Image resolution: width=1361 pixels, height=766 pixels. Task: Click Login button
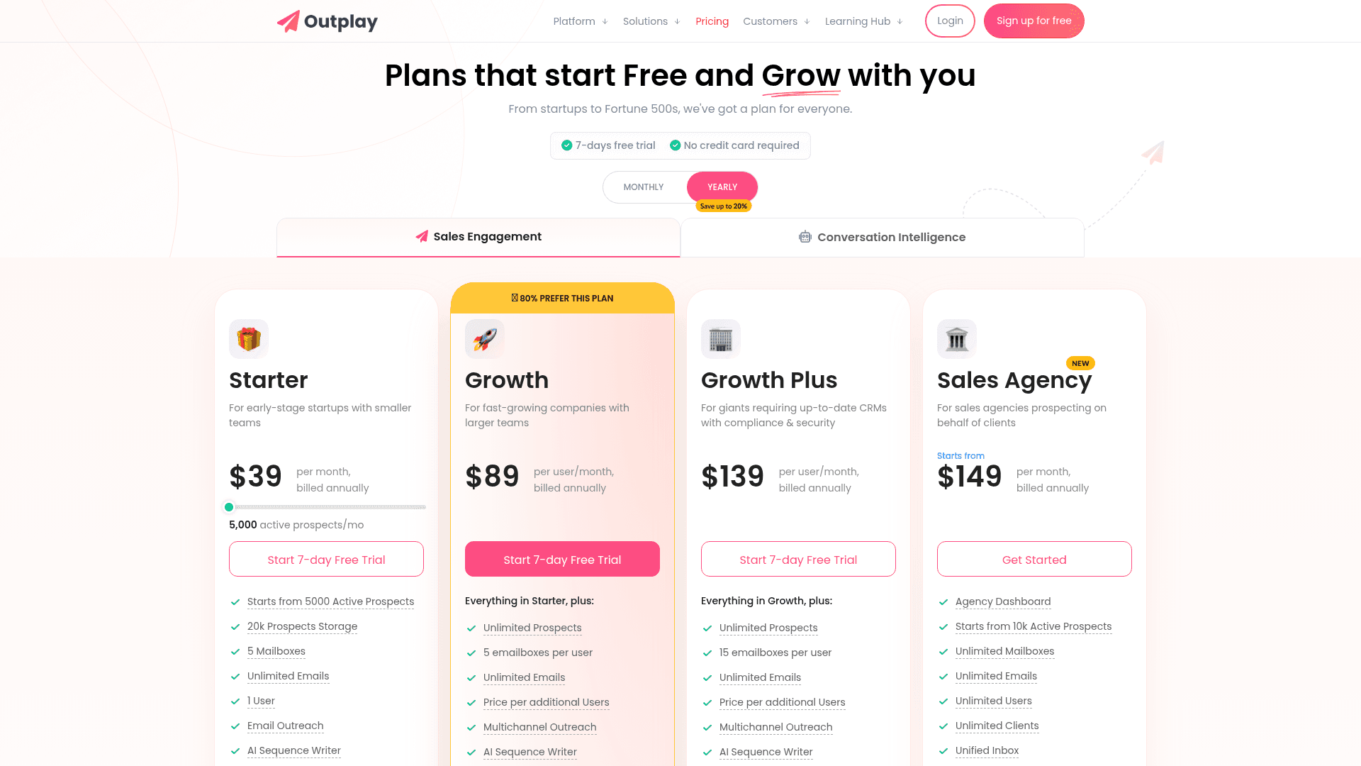point(950,21)
